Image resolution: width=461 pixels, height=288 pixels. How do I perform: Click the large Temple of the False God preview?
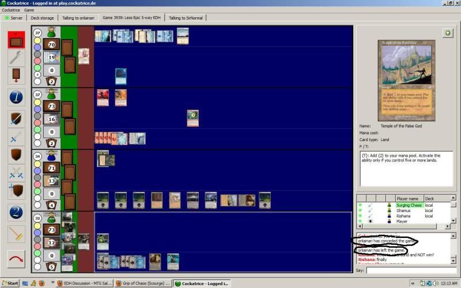pyautogui.click(x=406, y=81)
